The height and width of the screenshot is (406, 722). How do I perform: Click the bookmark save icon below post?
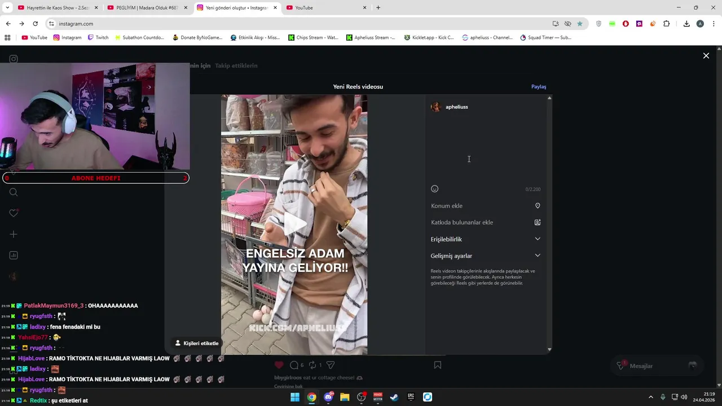437,365
